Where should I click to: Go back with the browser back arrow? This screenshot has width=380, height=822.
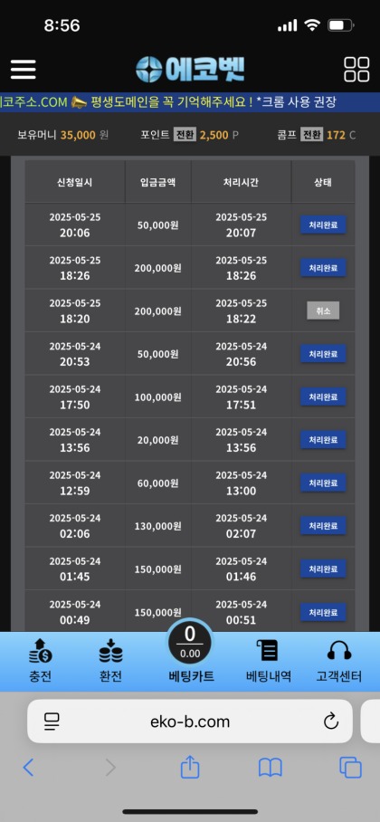pyautogui.click(x=28, y=768)
